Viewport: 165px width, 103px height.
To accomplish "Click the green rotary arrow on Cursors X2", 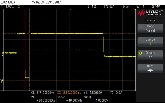I will pos(140,53).
